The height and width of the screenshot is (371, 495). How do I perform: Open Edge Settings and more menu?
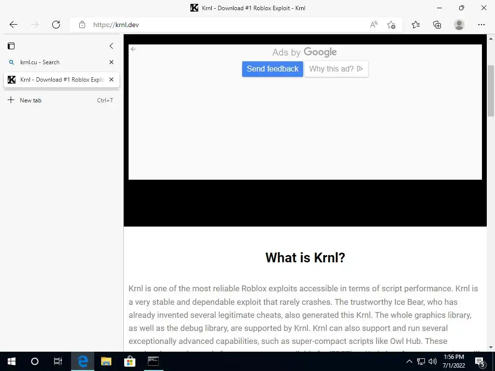tap(481, 25)
